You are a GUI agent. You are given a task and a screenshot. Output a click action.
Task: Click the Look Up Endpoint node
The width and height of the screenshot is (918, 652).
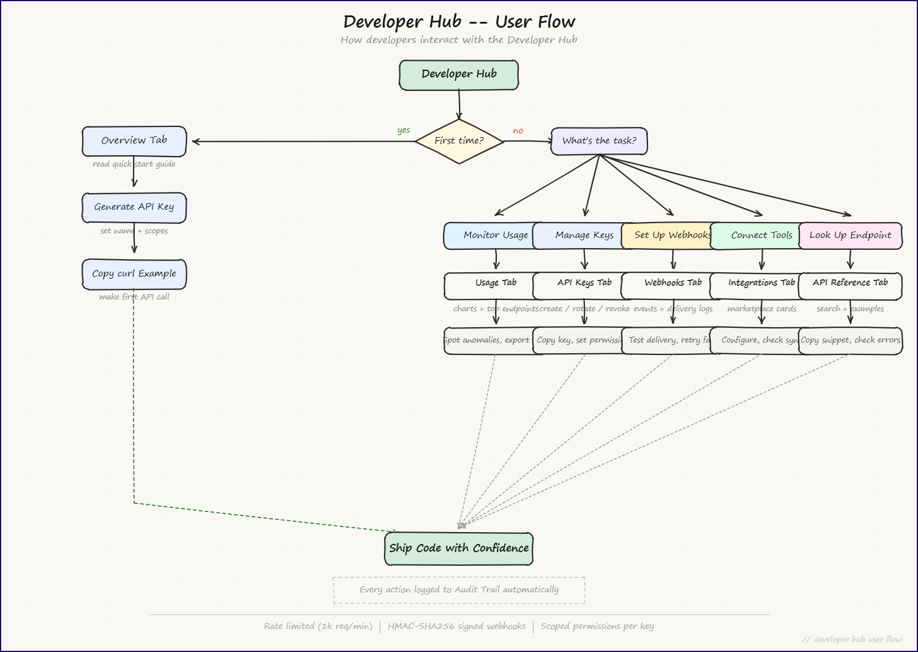click(850, 236)
